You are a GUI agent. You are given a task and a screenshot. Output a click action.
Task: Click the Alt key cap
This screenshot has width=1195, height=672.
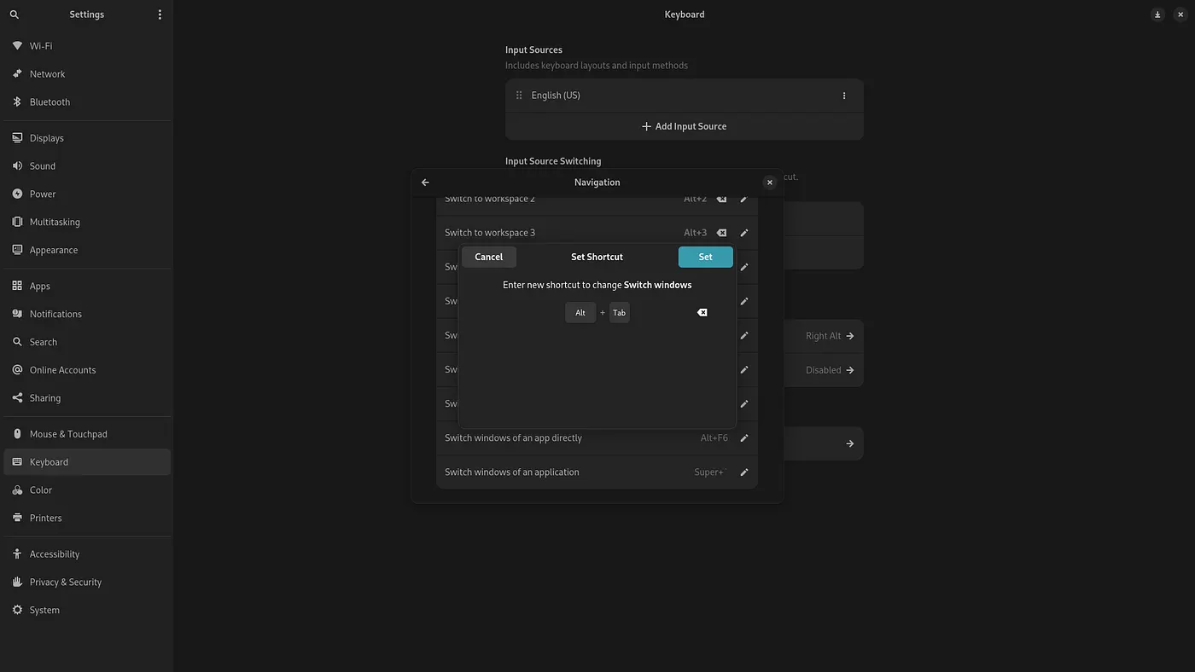pyautogui.click(x=580, y=313)
